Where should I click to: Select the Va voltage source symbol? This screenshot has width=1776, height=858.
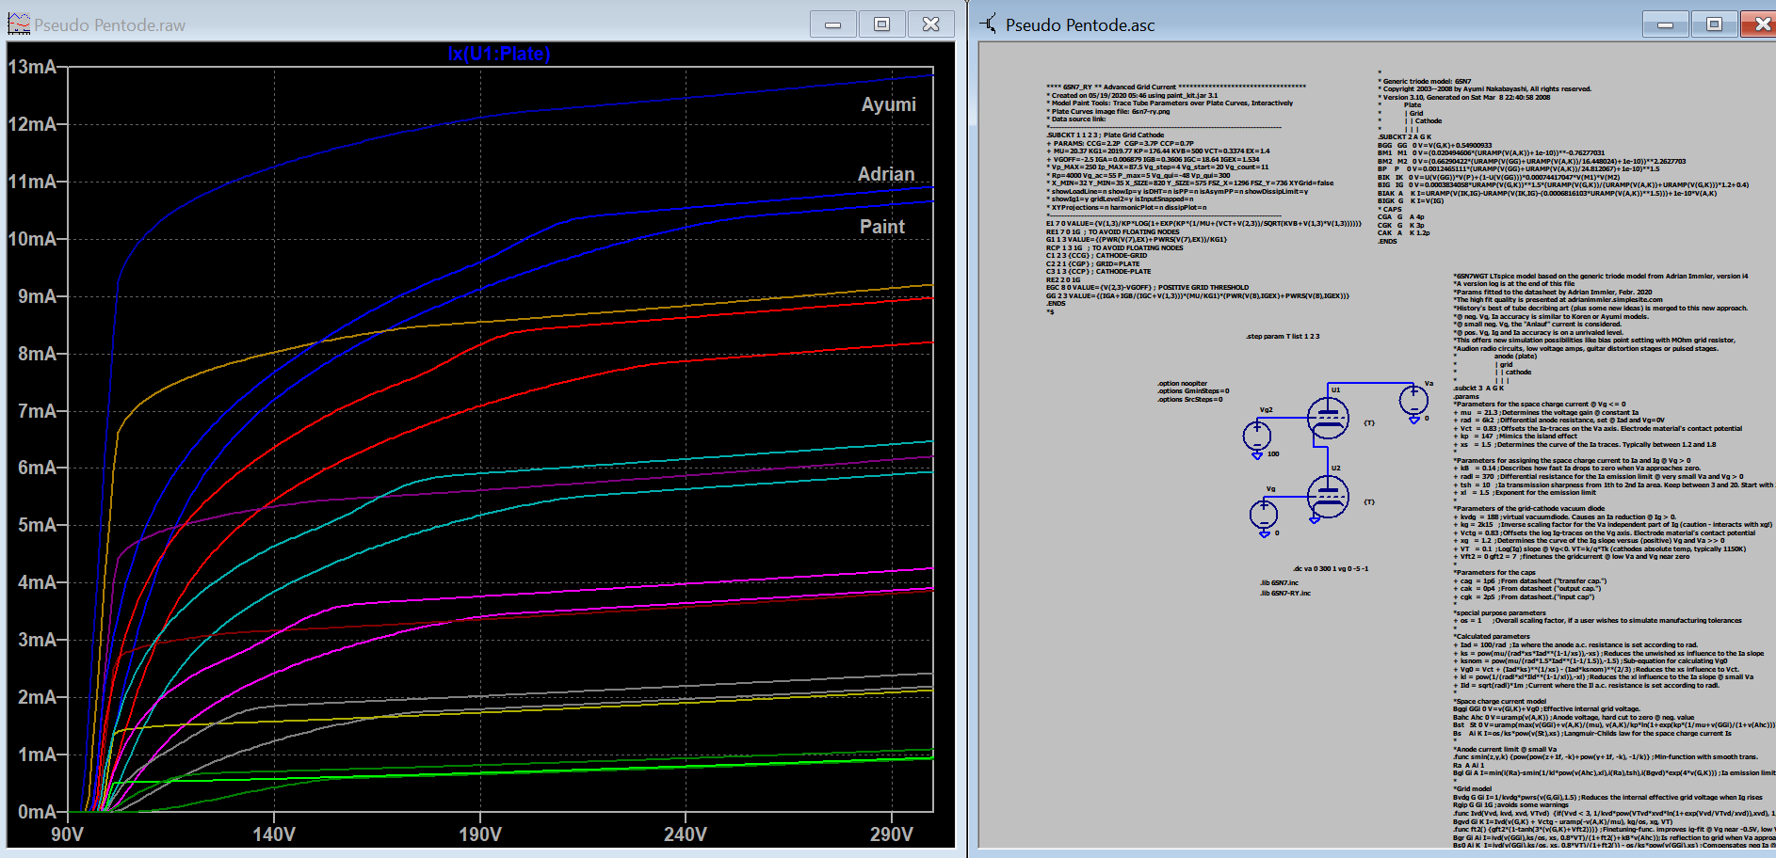coord(1413,401)
